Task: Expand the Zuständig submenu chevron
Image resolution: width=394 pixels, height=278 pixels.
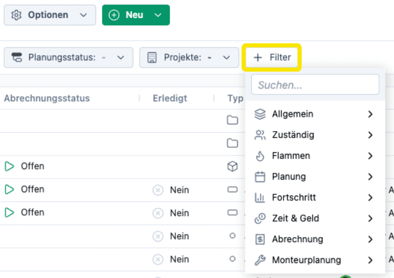Action: pyautogui.click(x=370, y=135)
